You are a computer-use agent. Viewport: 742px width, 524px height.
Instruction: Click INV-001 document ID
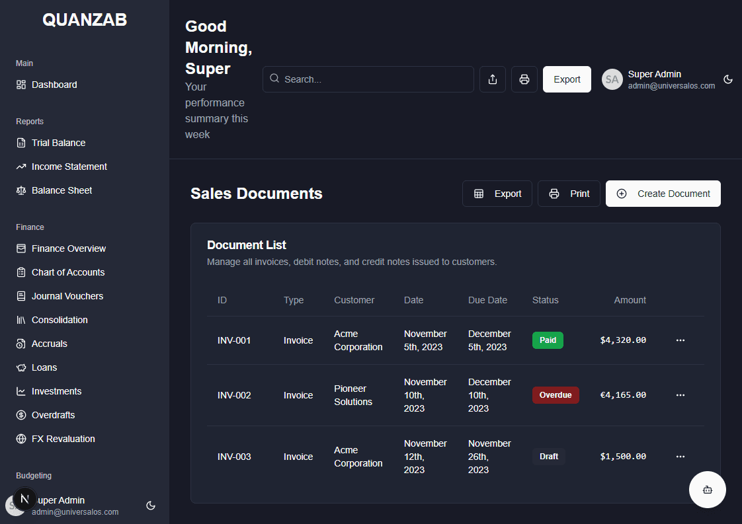233,340
